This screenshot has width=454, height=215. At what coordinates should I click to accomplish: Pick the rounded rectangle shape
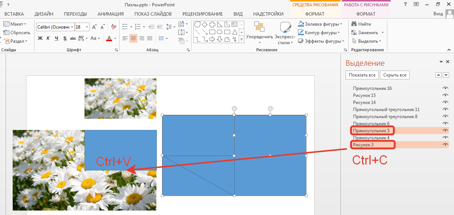click(227, 32)
